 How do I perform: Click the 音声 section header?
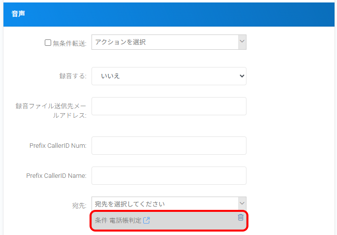(18, 13)
